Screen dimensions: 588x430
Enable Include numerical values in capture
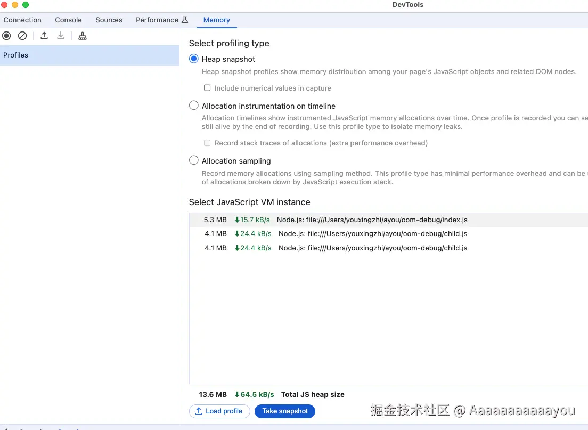click(207, 88)
